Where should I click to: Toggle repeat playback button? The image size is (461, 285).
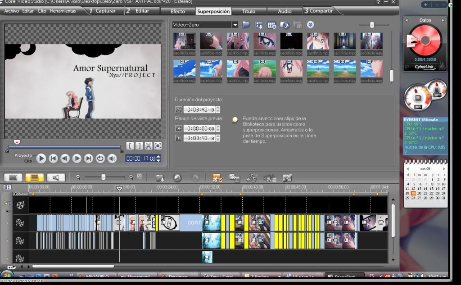click(100, 158)
